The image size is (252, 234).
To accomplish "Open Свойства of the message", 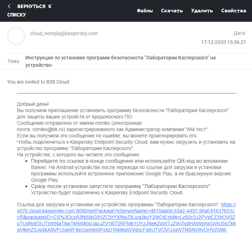I will coord(234,10).
